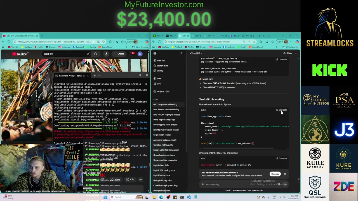Copy code of the python Llama block
This screenshot has width=358, height=201.
(x=282, y=110)
